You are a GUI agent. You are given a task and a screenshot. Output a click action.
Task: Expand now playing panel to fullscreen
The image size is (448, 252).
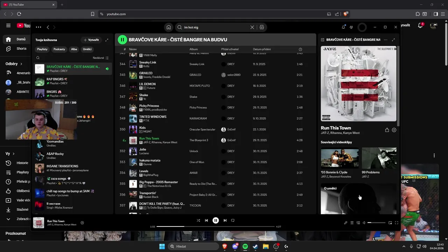tap(393, 40)
